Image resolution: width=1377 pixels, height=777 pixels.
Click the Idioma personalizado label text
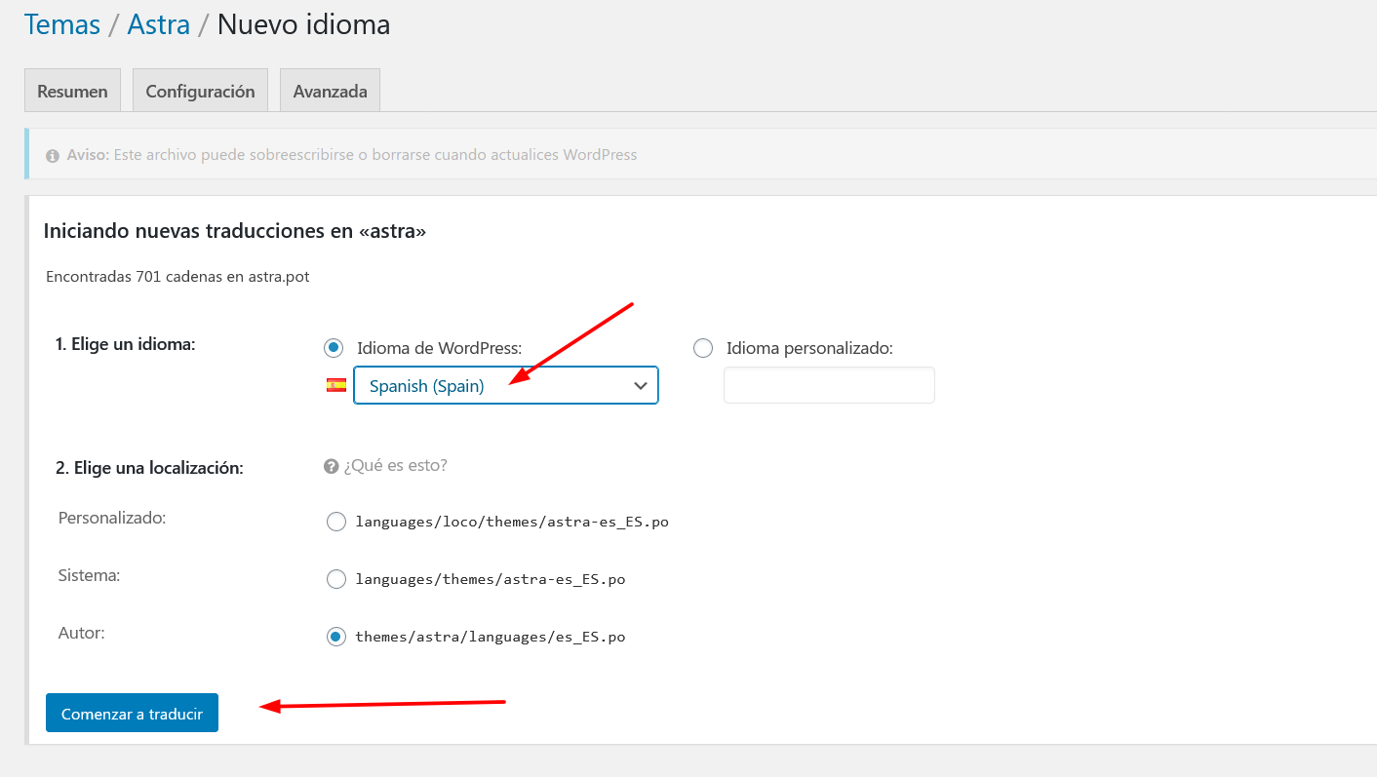click(809, 348)
